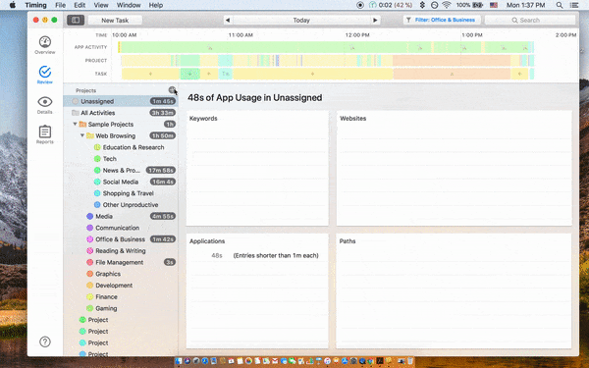Select Office & Business project

coord(120,239)
